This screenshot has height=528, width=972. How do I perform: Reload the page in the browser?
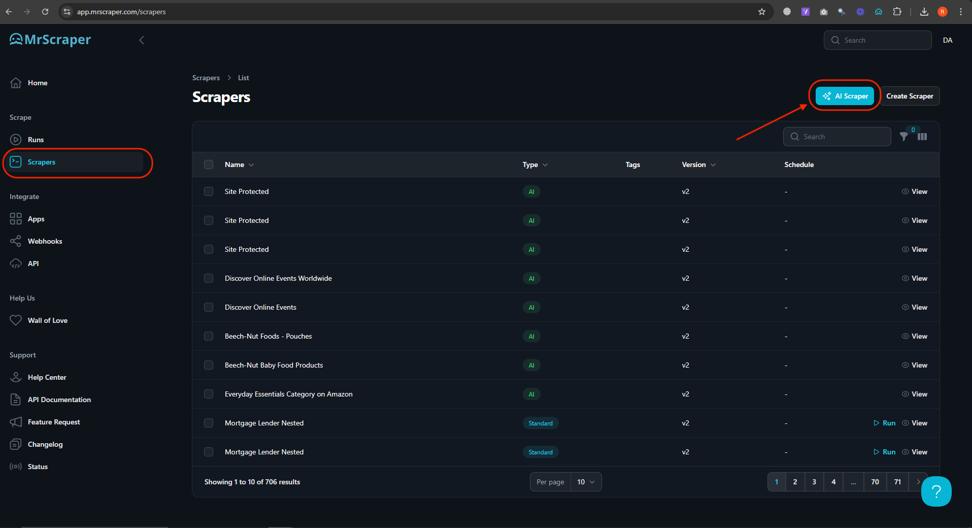tap(45, 12)
